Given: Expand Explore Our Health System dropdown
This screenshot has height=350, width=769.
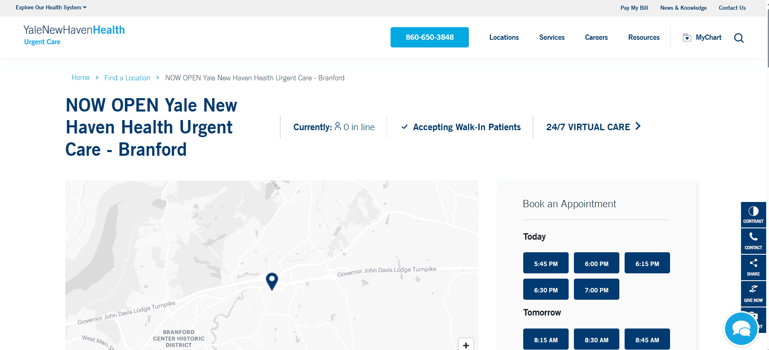Looking at the screenshot, I should 51,7.
